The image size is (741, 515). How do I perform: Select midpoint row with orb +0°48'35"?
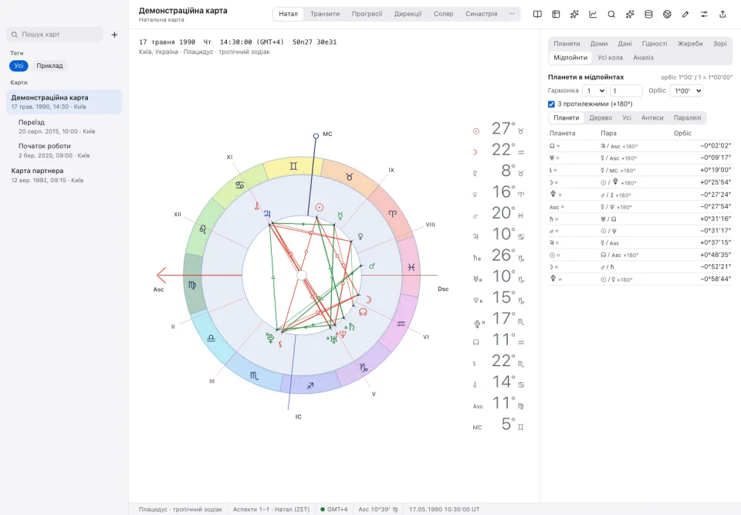pyautogui.click(x=640, y=255)
